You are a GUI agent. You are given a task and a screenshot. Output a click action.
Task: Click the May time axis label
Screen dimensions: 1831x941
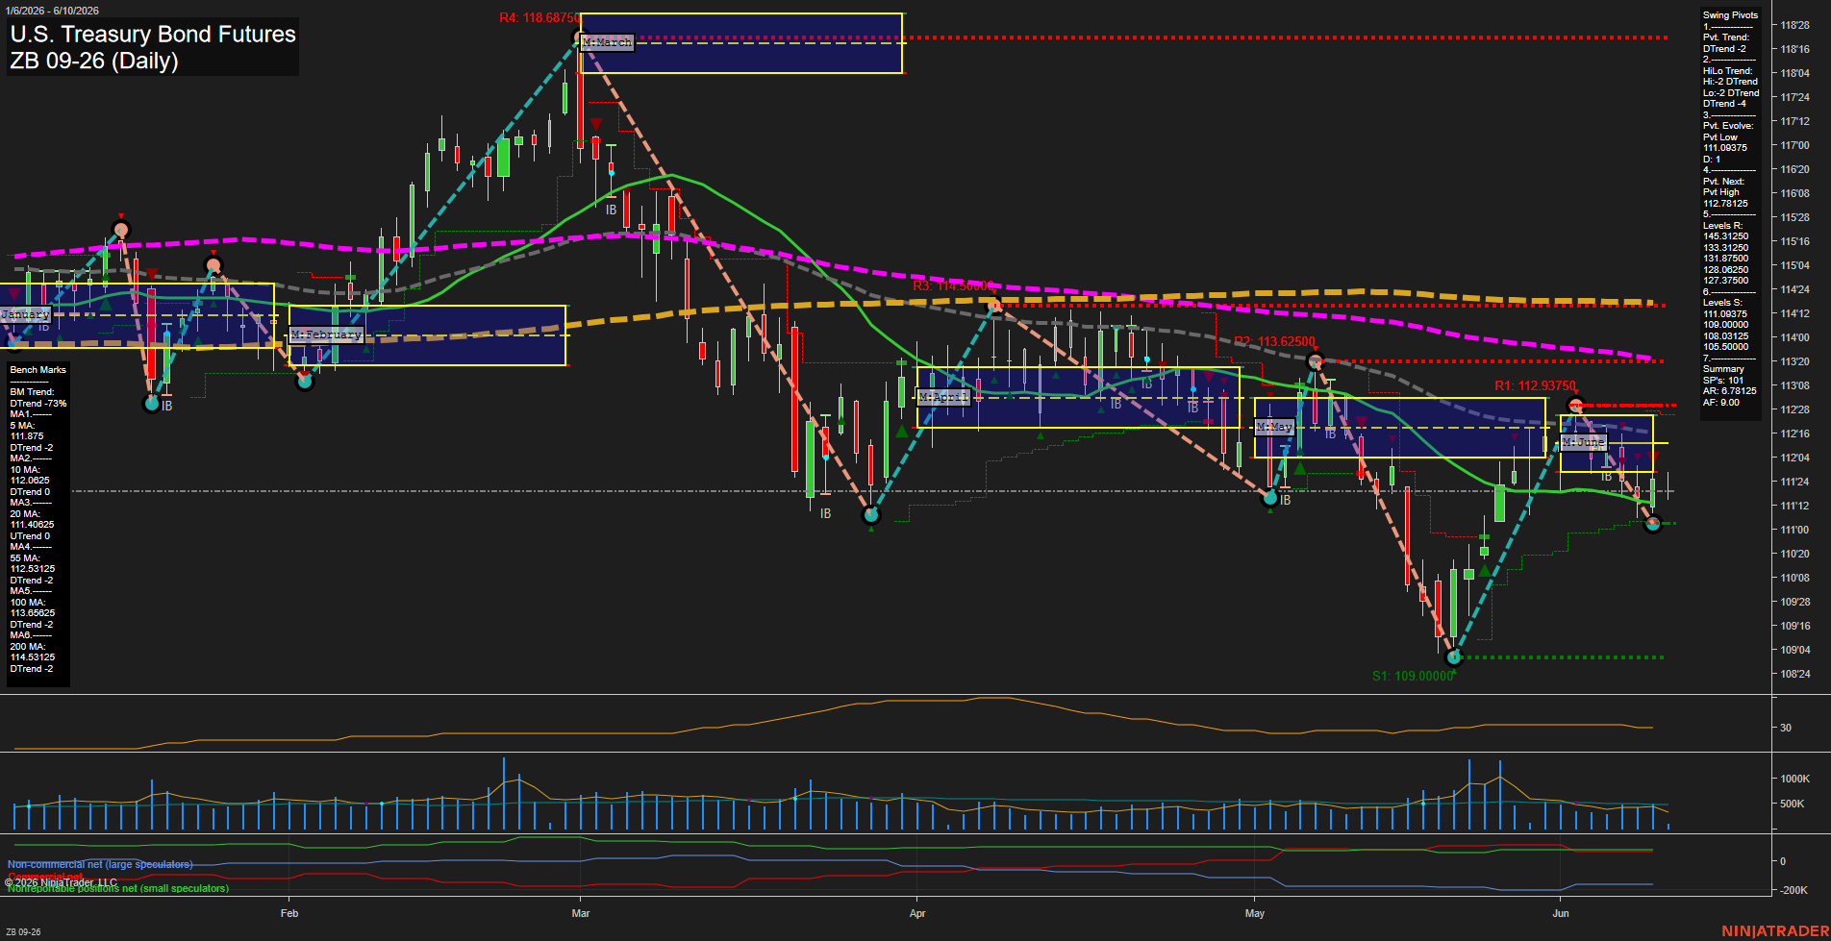(1255, 914)
